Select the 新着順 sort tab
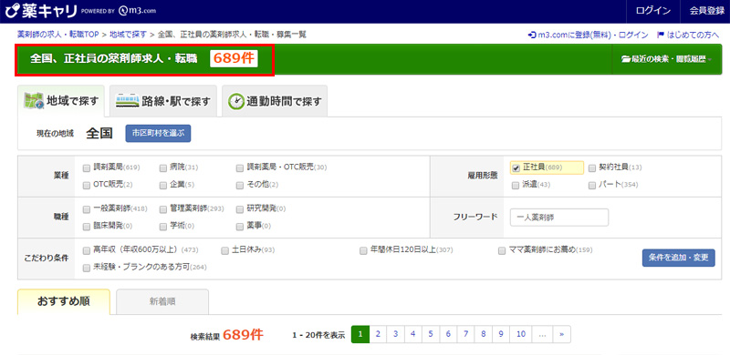The image size is (730, 355). [x=162, y=301]
